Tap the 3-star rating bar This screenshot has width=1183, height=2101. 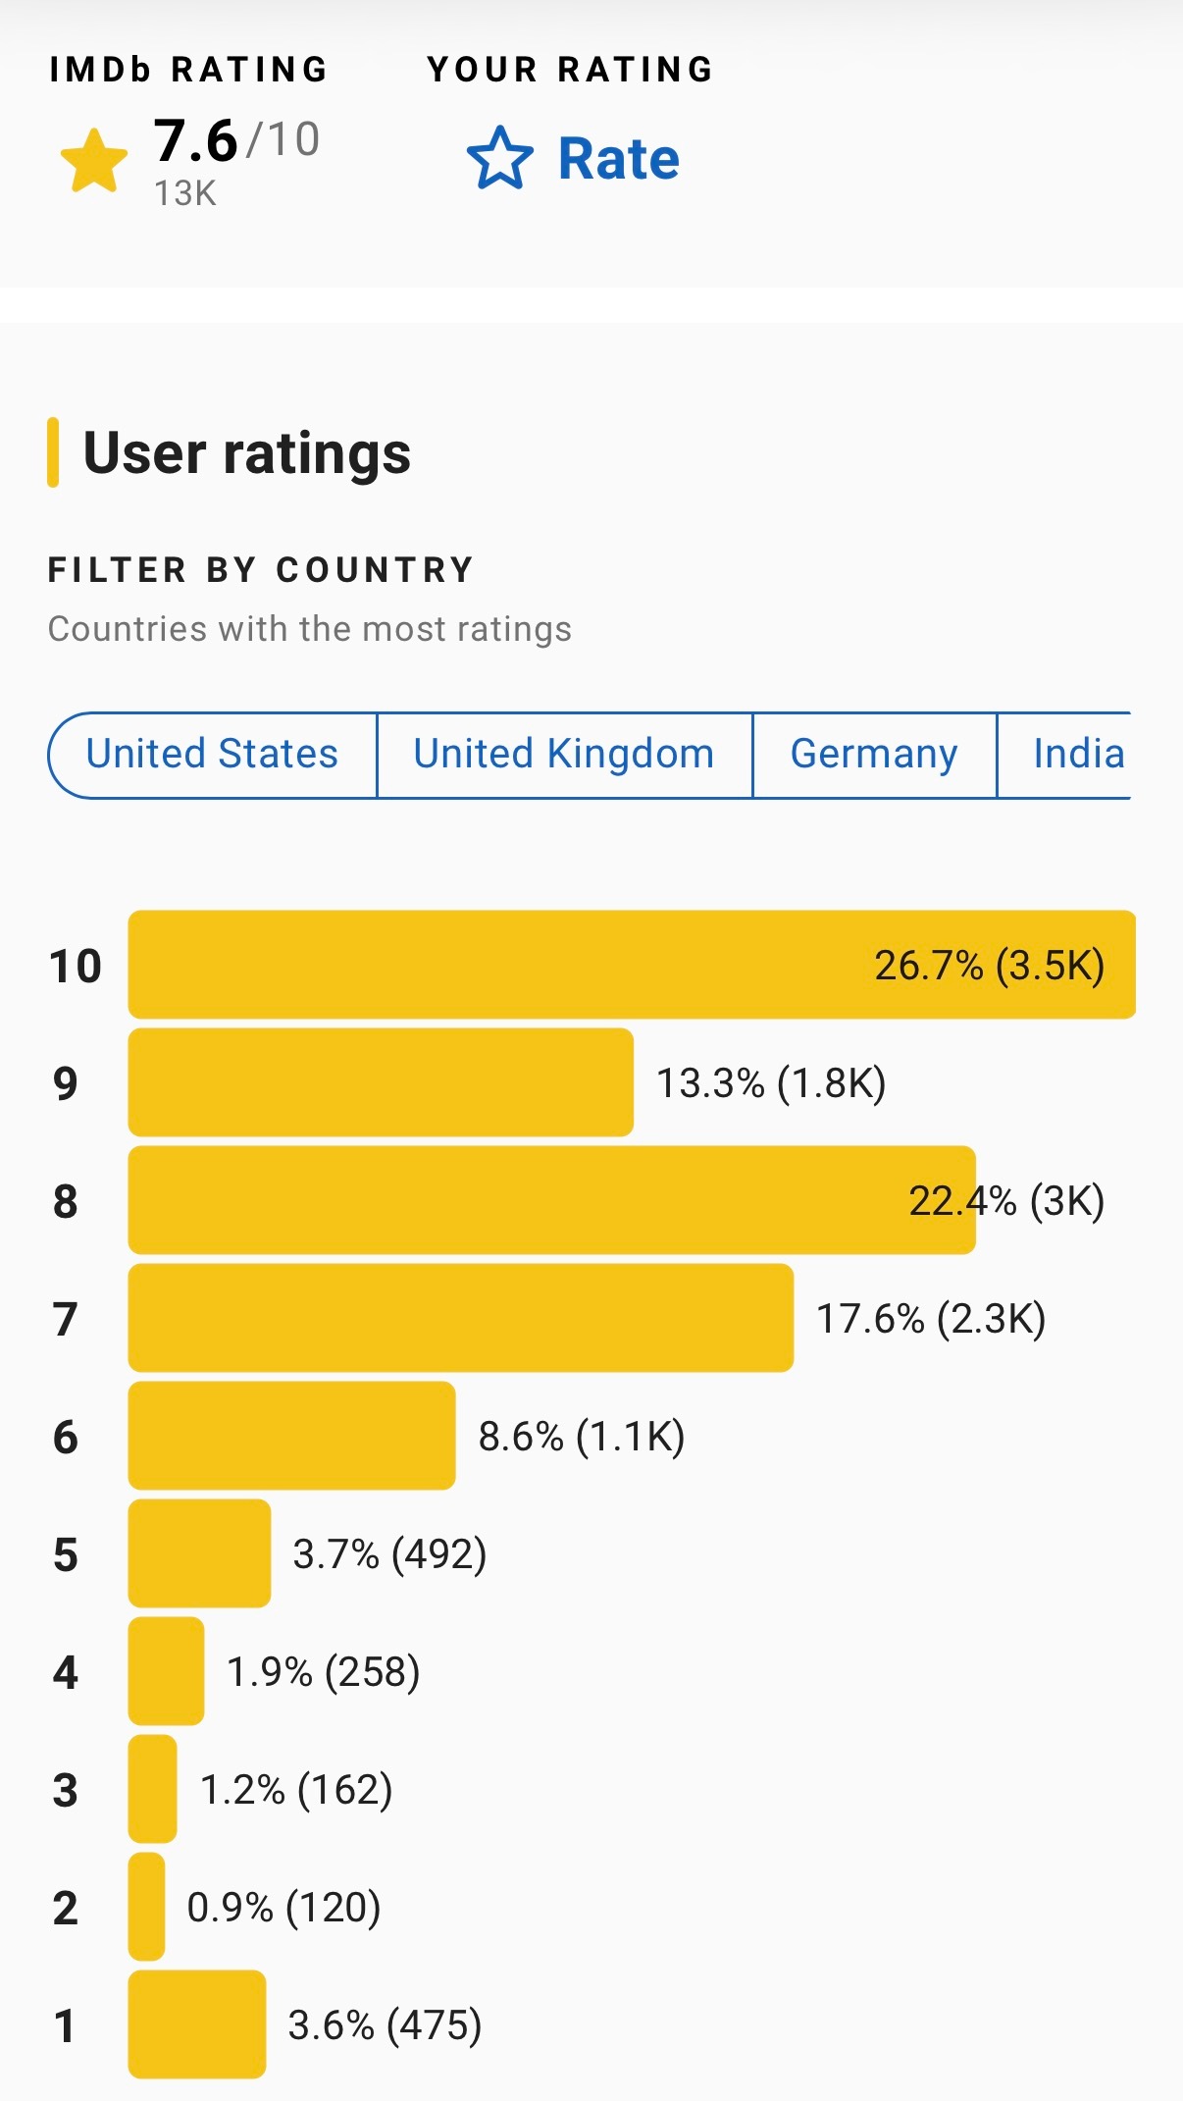click(152, 1789)
